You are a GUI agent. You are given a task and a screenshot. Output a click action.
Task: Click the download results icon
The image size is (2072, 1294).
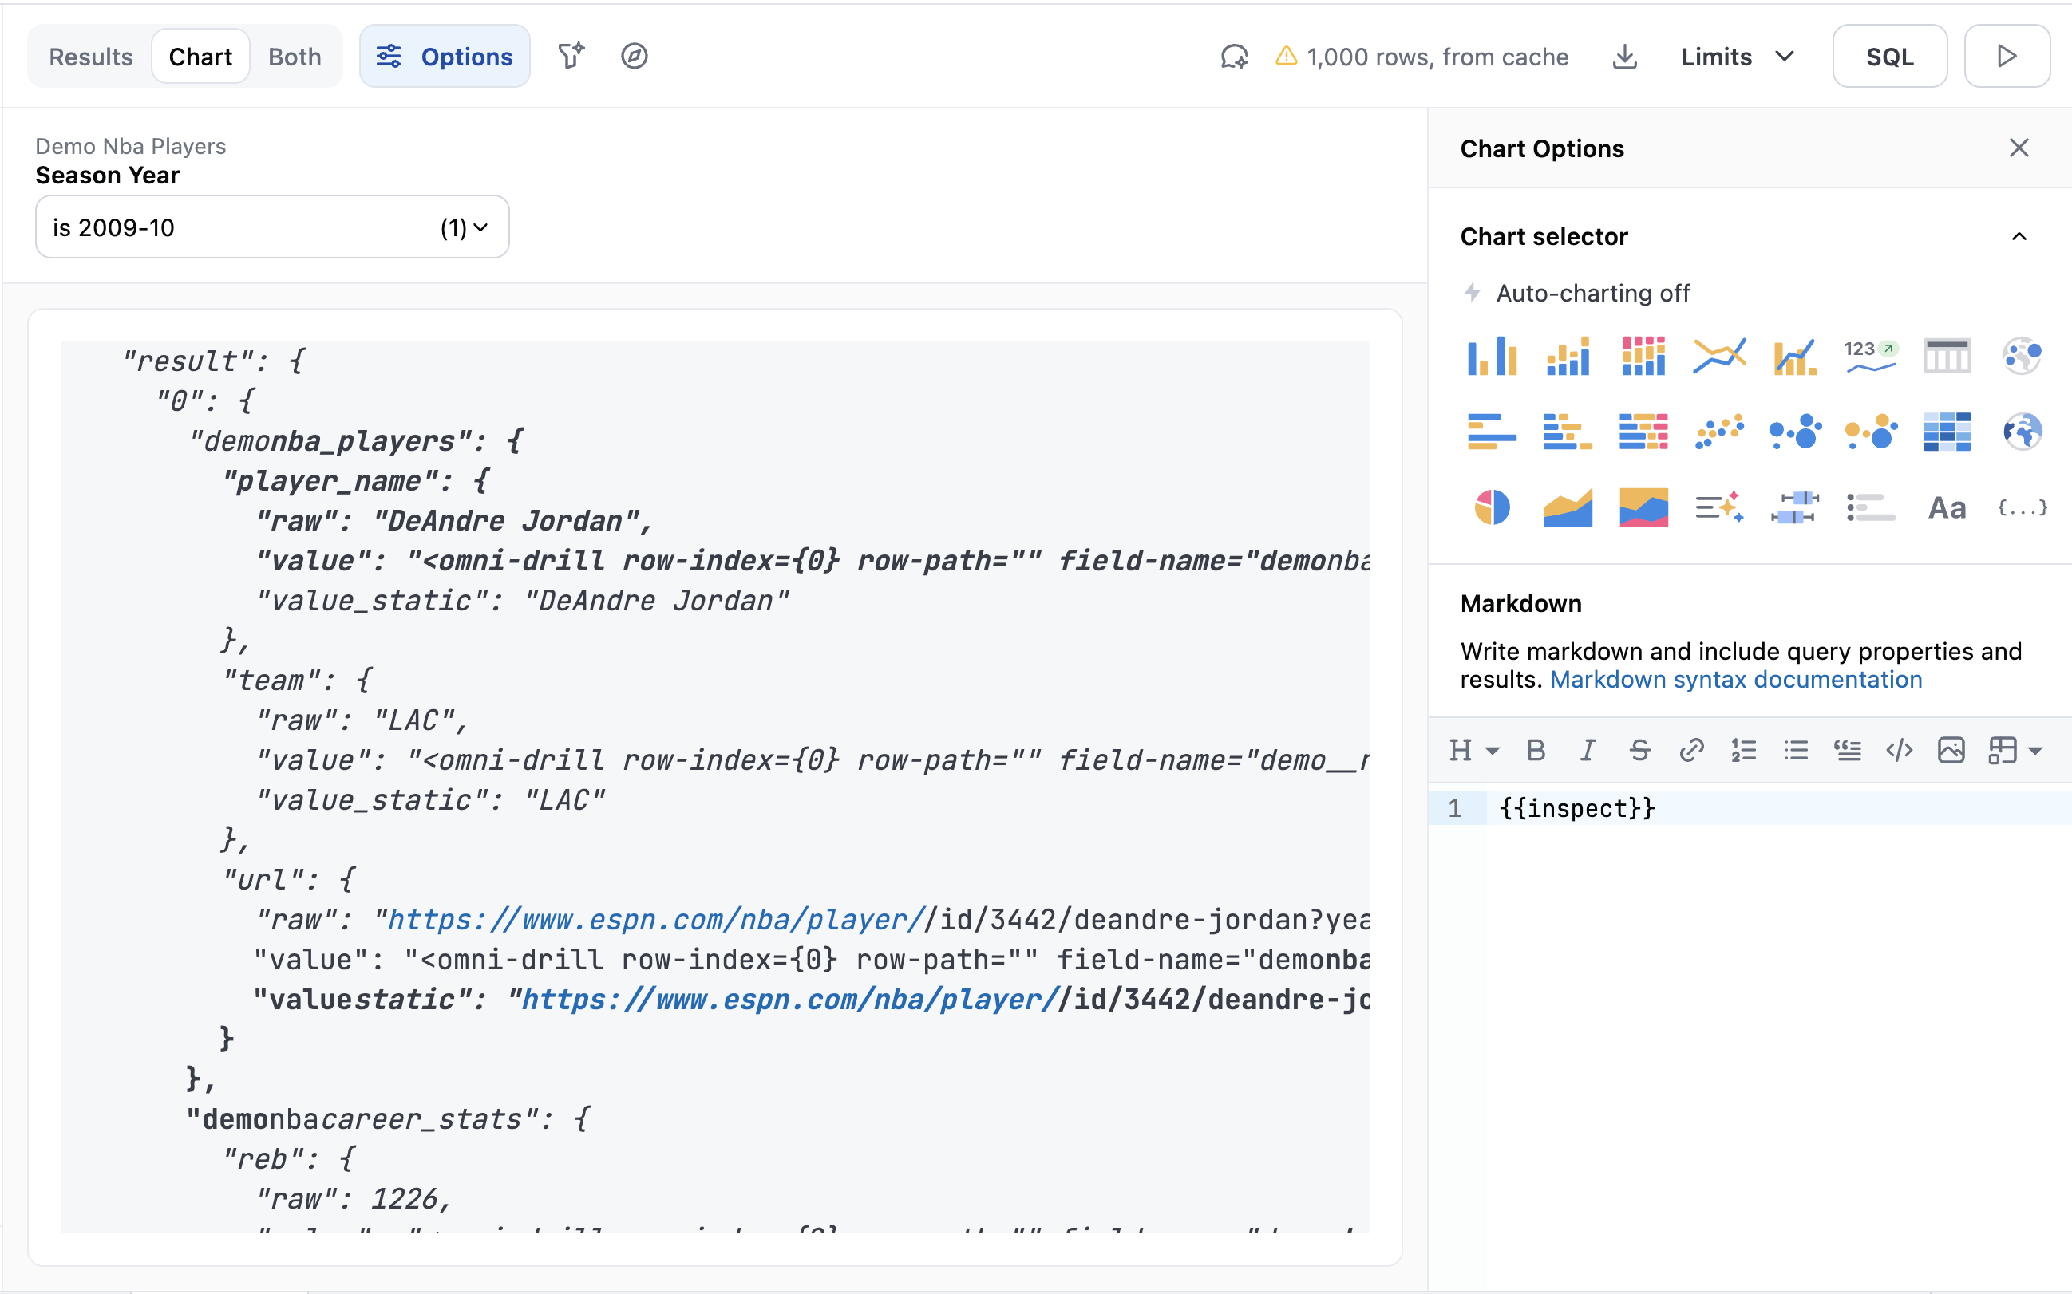[x=1624, y=57]
